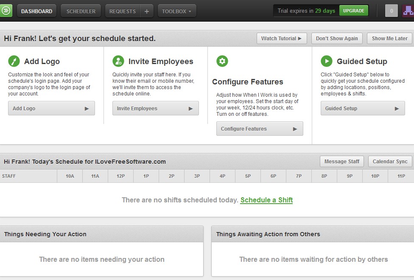The height and width of the screenshot is (280, 414).
Task: Go to the Dashboard tab
Action: [37, 11]
